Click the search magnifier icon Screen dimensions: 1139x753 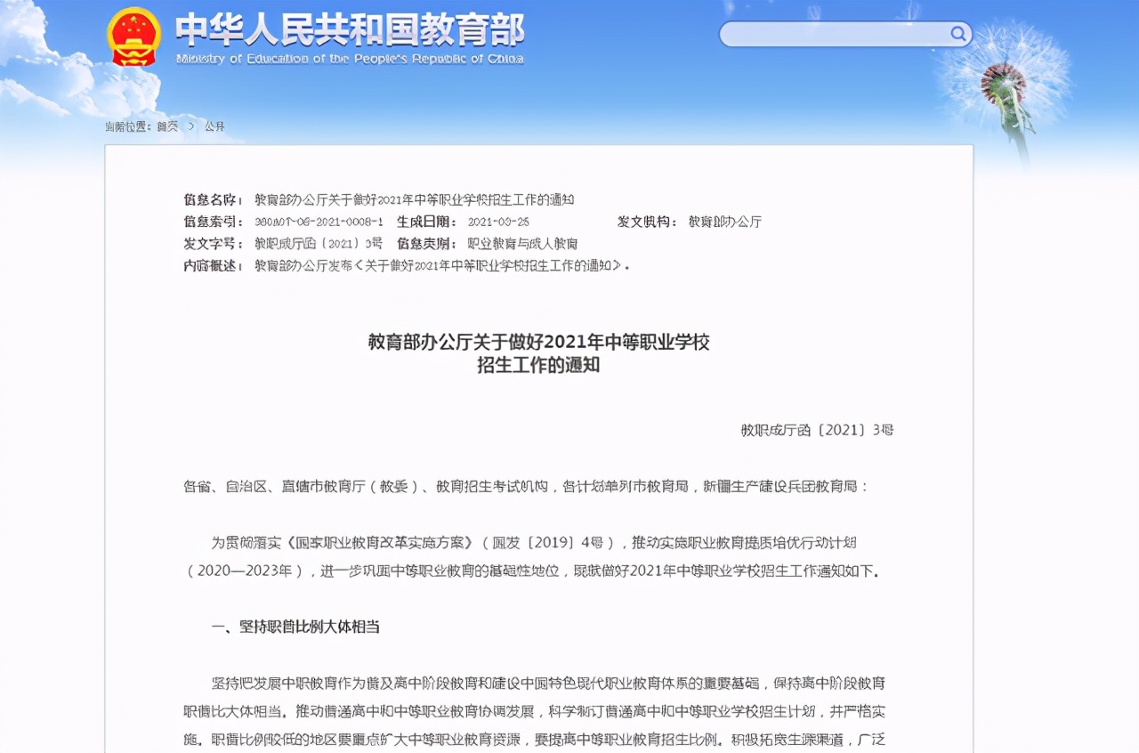[958, 34]
